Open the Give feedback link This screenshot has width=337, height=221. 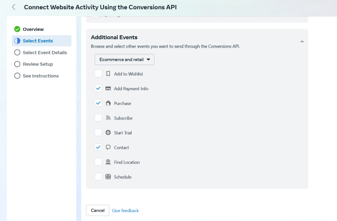[125, 211]
